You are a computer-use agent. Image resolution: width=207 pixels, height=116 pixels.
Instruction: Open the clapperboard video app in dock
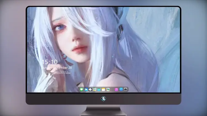(x=99, y=89)
